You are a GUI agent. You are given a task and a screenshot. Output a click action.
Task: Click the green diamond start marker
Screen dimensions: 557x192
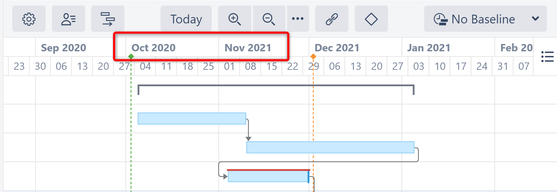[x=131, y=57]
